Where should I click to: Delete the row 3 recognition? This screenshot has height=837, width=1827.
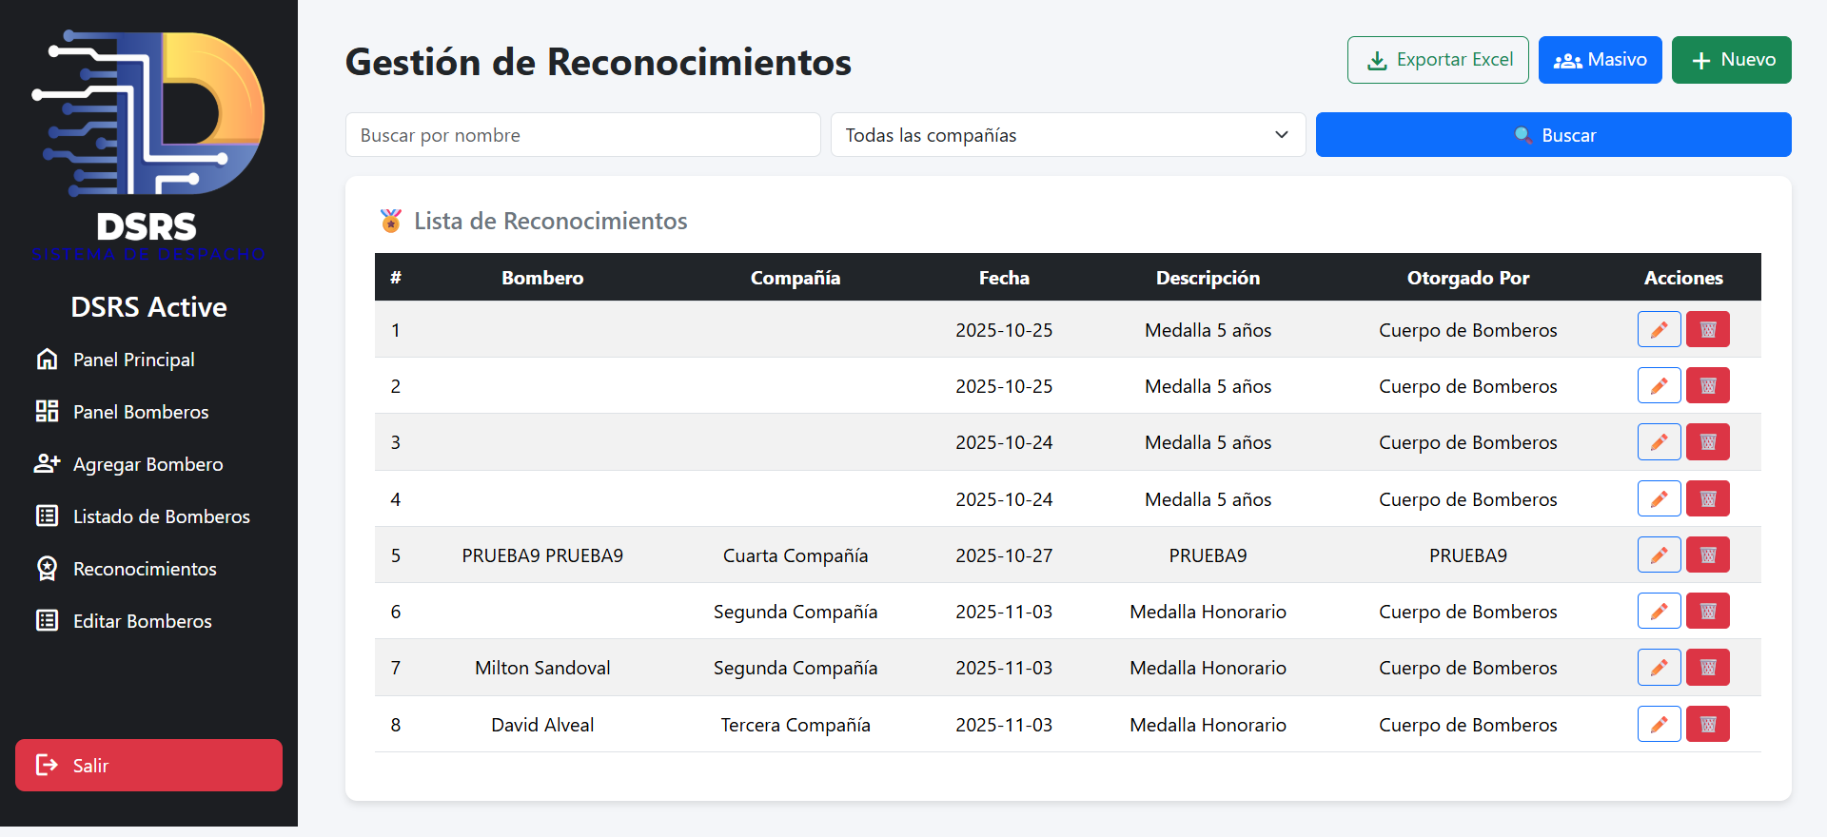point(1708,442)
